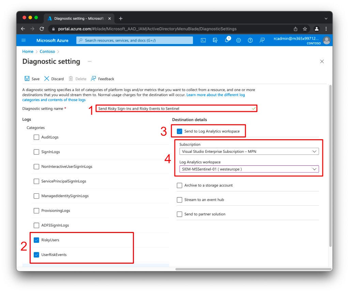Open Cloud Shell from the top bar
Viewport: 349px width, 293px height.
(x=203, y=40)
